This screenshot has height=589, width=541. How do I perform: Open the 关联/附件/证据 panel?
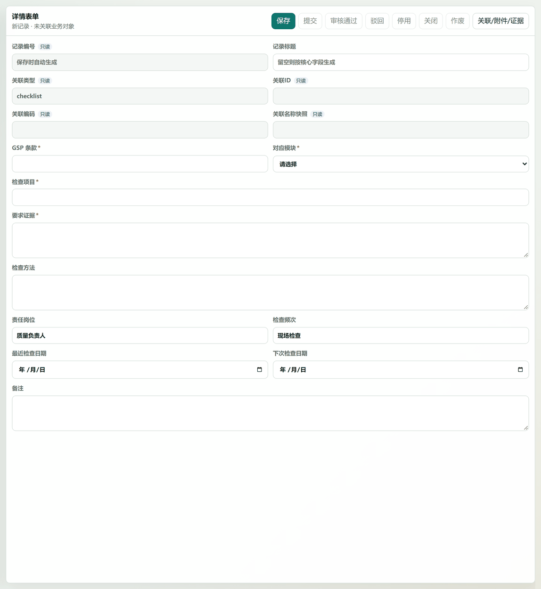[x=500, y=21]
